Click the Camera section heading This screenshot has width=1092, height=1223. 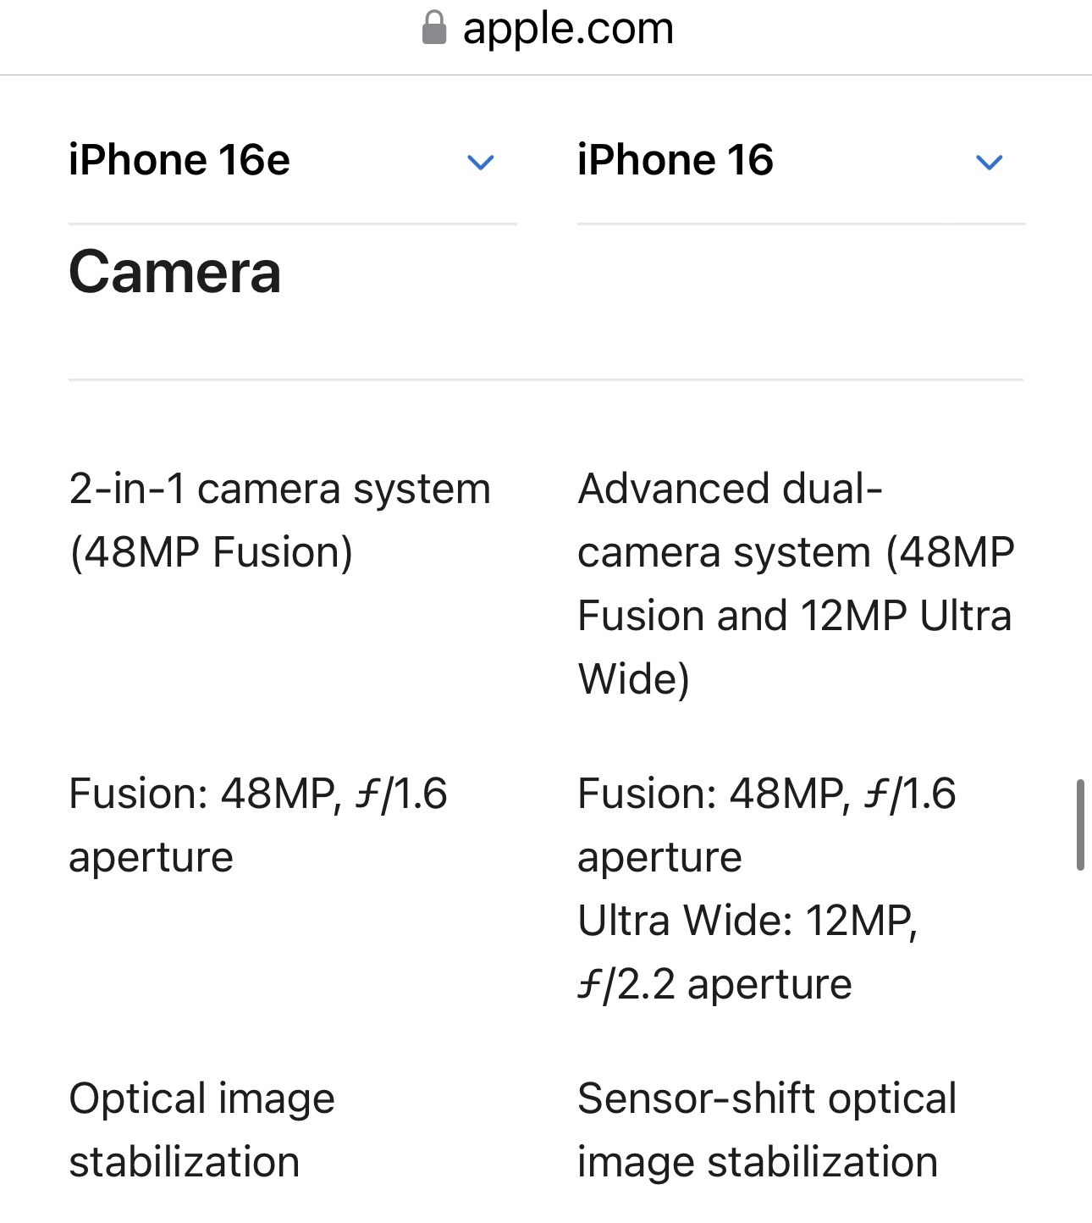coord(174,272)
